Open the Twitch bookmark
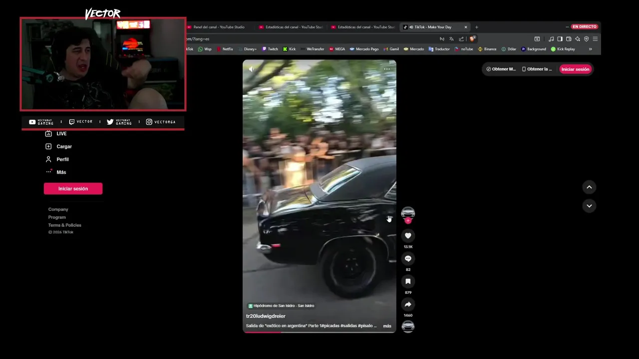The image size is (639, 359). point(270,49)
